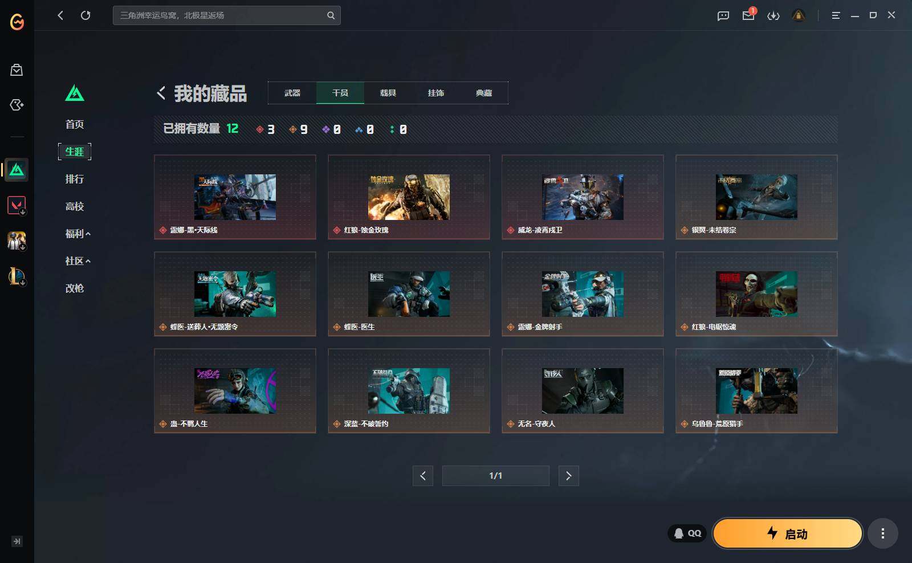Click the orange rarity count 9
This screenshot has width=912, height=563.
click(298, 129)
